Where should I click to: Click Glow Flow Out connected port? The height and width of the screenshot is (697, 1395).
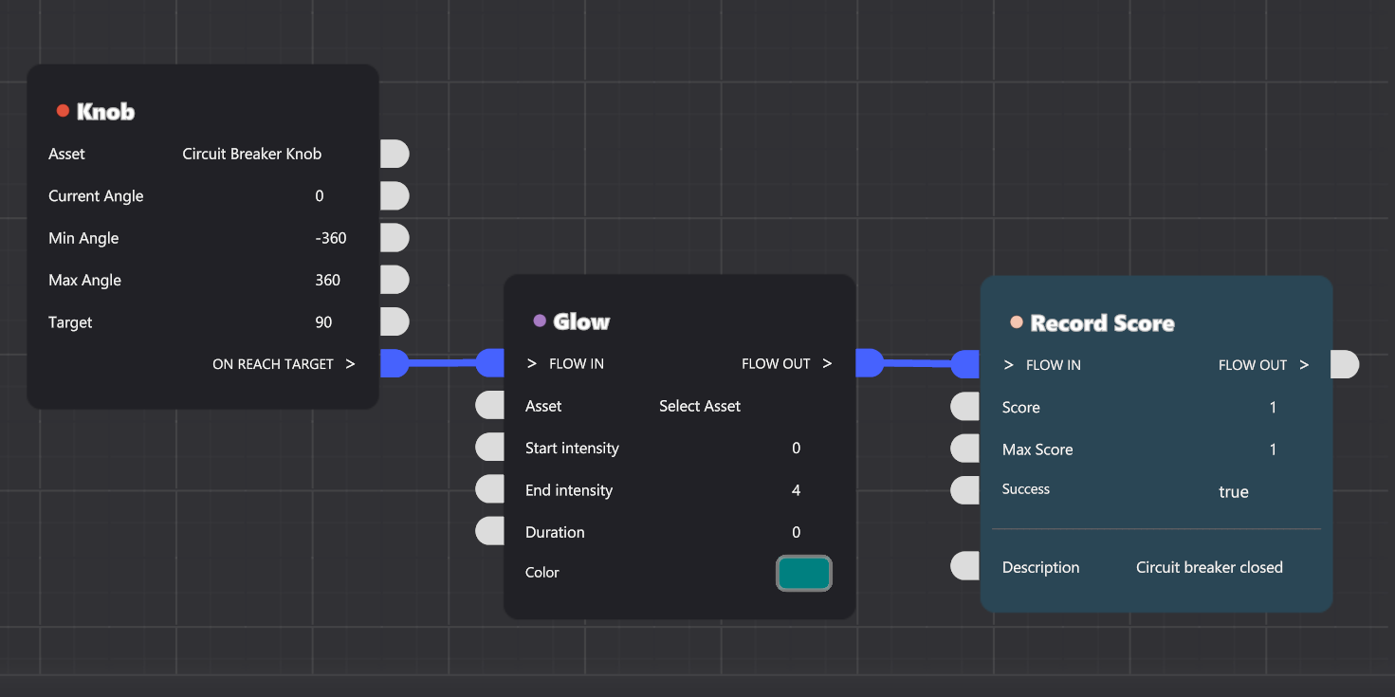[x=870, y=363]
